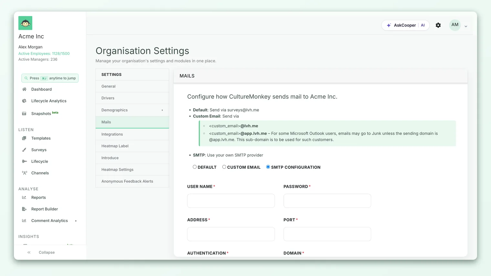The height and width of the screenshot is (276, 491).
Task: Click the Templates icon in sidebar
Action: (24, 138)
